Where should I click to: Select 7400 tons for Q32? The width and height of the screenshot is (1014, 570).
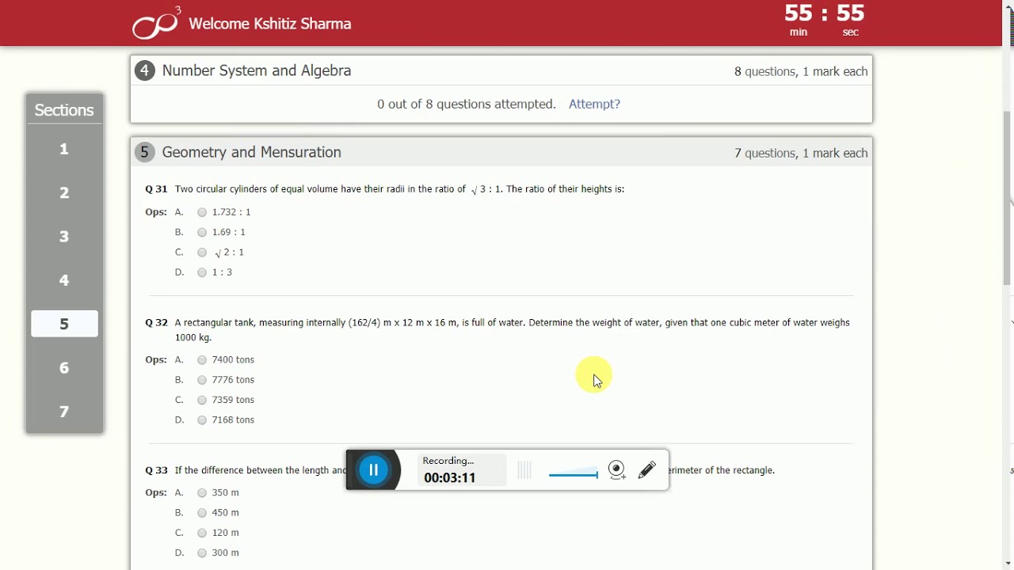click(x=202, y=360)
